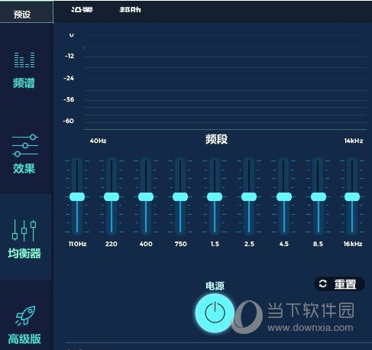Click the 14kHz axis label
The height and width of the screenshot is (350, 372).
(354, 141)
